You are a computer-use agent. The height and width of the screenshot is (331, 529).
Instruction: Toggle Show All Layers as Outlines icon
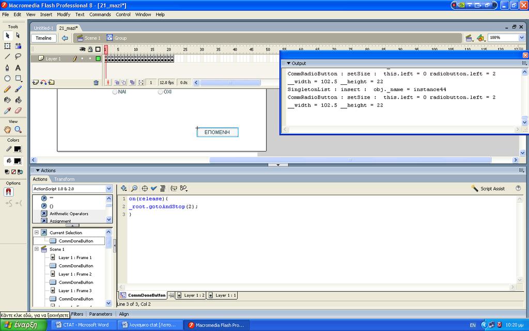point(98,49)
